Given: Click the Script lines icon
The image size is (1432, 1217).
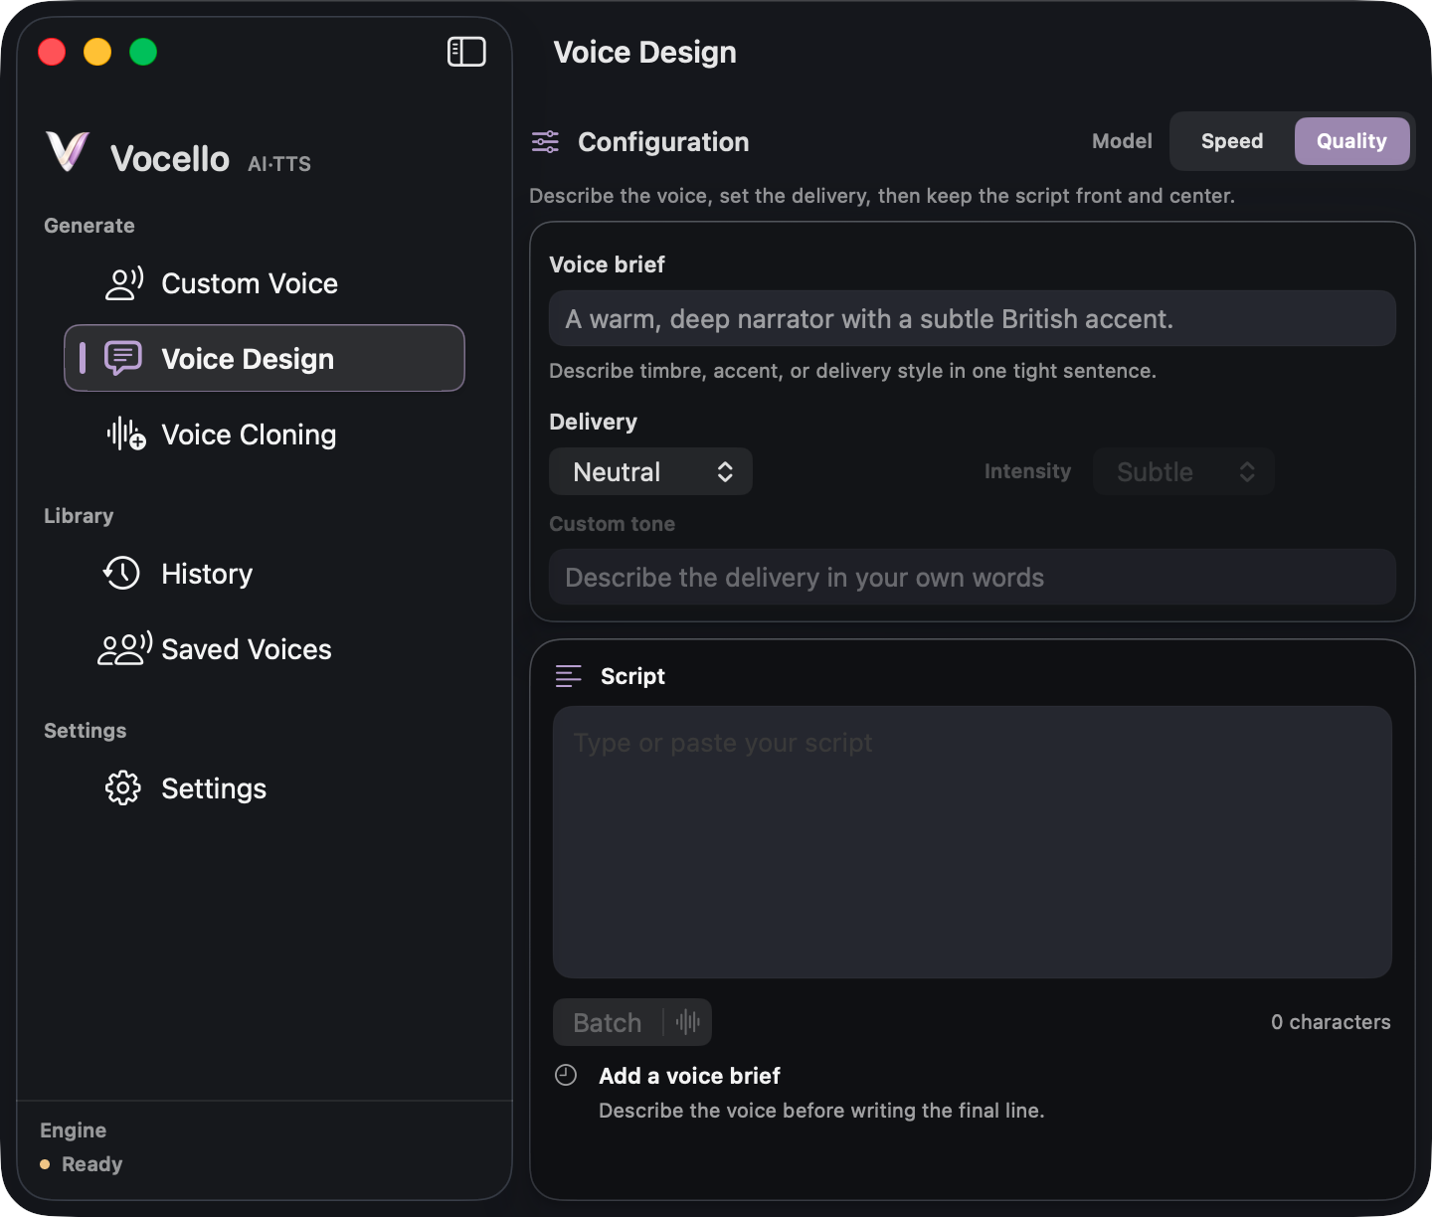Looking at the screenshot, I should point(569,676).
